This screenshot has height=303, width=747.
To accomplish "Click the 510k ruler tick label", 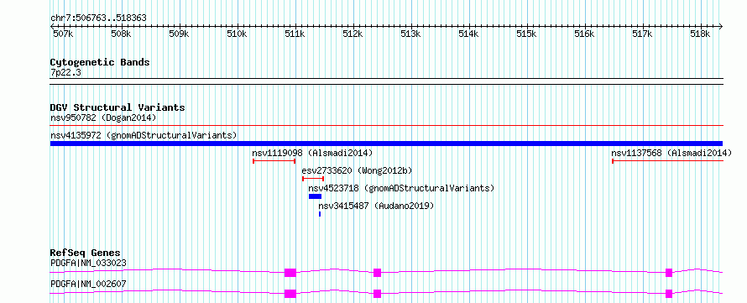I will click(237, 34).
